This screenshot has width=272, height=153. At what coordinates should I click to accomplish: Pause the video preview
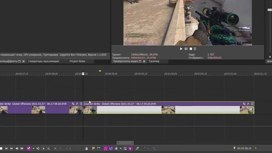pos(186,49)
